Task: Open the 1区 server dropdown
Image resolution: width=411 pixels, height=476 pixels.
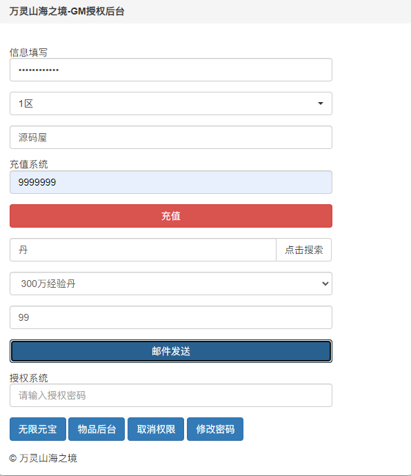Action: (x=171, y=103)
